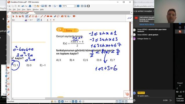Open the zoom percentage dropdown

75,6
